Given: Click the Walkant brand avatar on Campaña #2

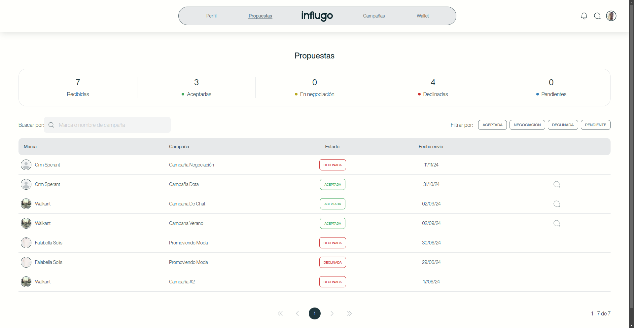Looking at the screenshot, I should (x=26, y=282).
